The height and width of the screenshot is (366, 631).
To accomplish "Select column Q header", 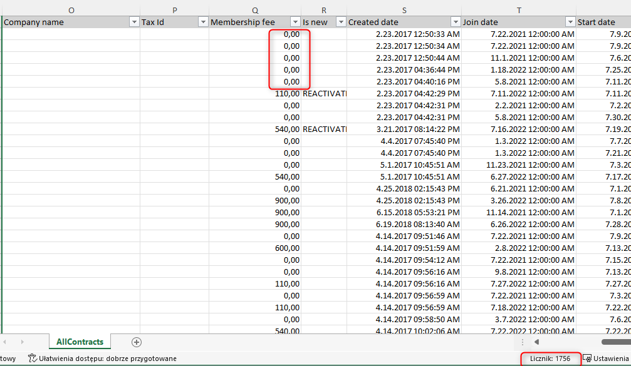I will (x=254, y=10).
